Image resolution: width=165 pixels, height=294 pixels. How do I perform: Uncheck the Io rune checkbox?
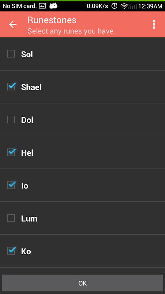pyautogui.click(x=11, y=185)
